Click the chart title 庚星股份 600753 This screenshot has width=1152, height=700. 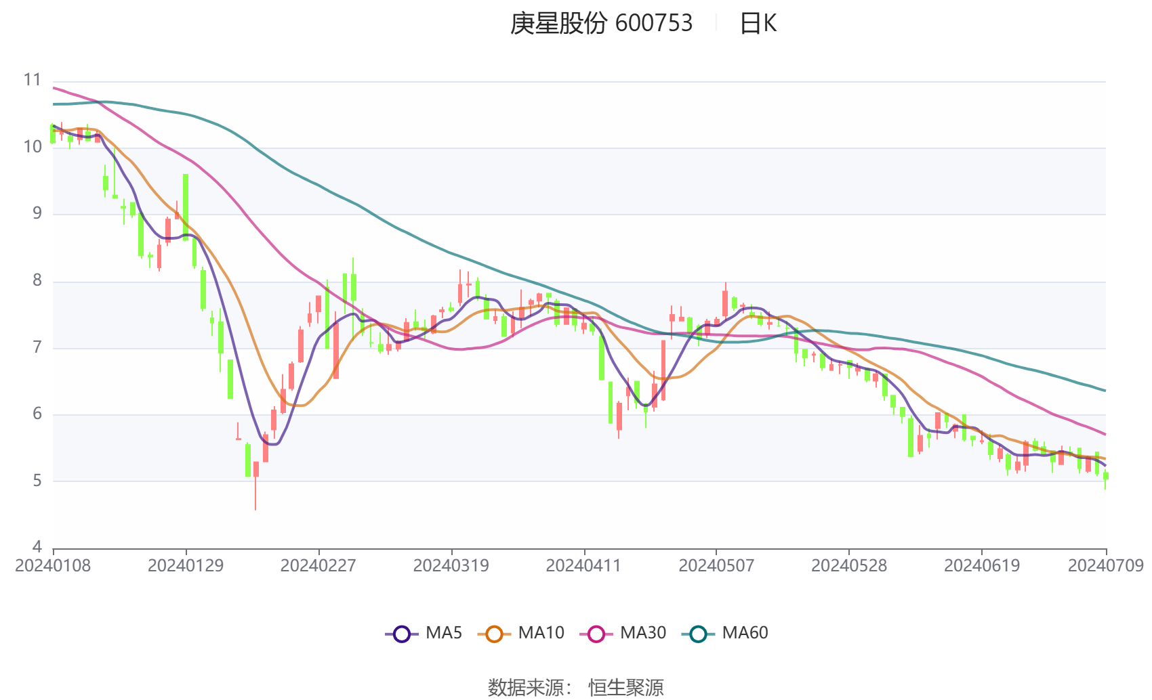[x=601, y=24]
